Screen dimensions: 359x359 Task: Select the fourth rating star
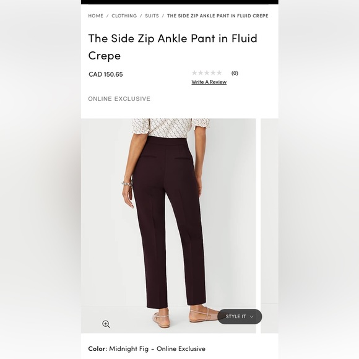(x=213, y=73)
